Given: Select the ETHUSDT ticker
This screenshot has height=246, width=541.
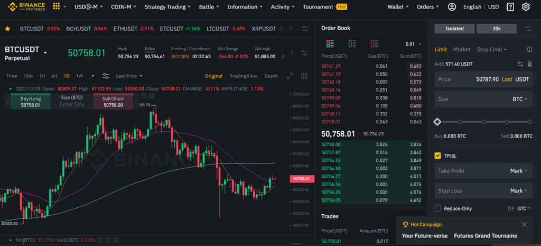Looking at the screenshot, I should [x=133, y=29].
